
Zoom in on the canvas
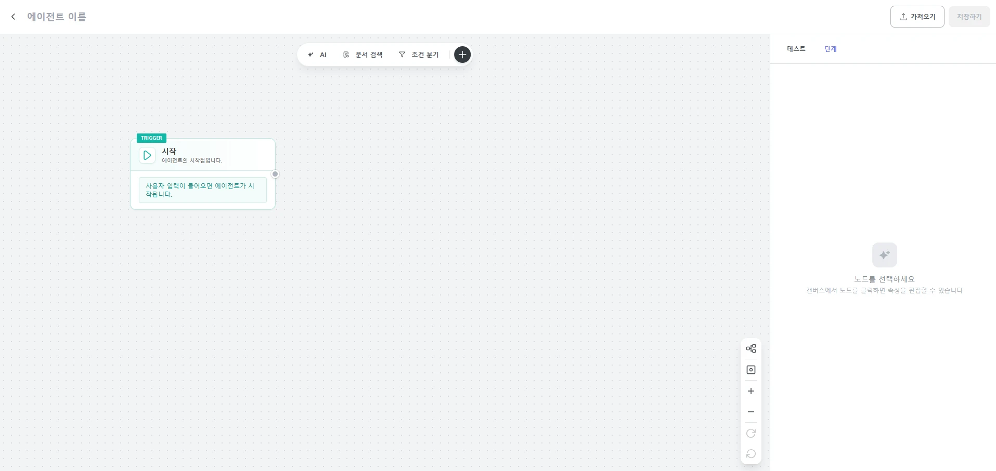click(751, 391)
